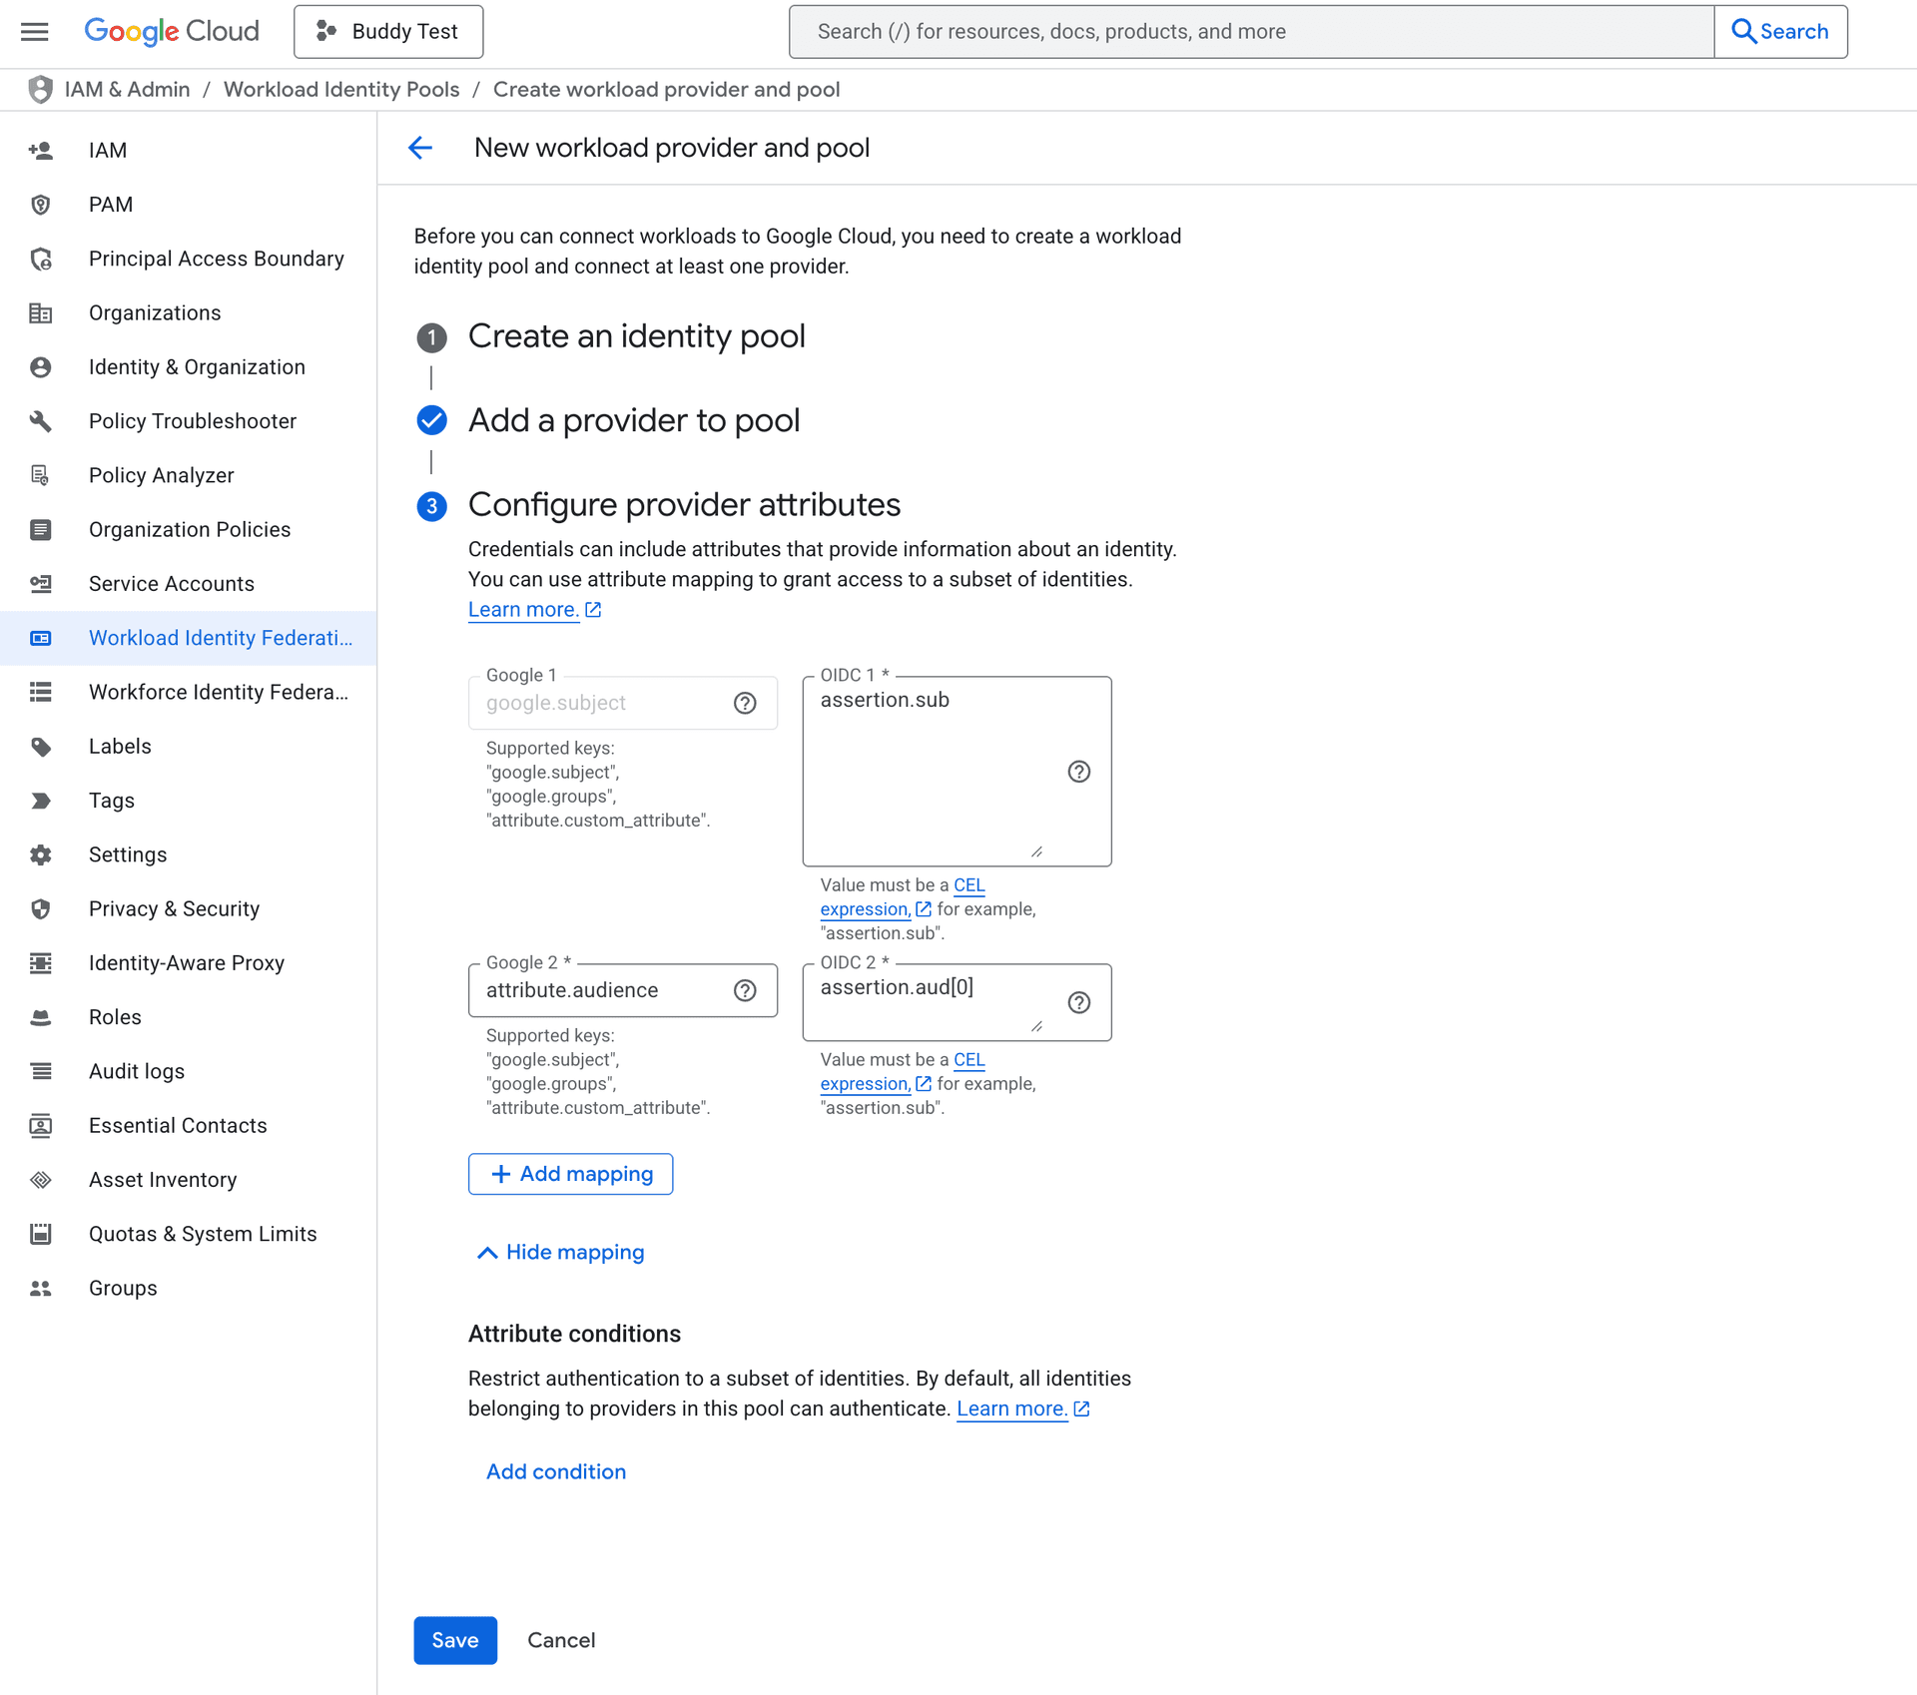The height and width of the screenshot is (1695, 1917).
Task: Click the Google Cloud logo
Action: point(172,32)
